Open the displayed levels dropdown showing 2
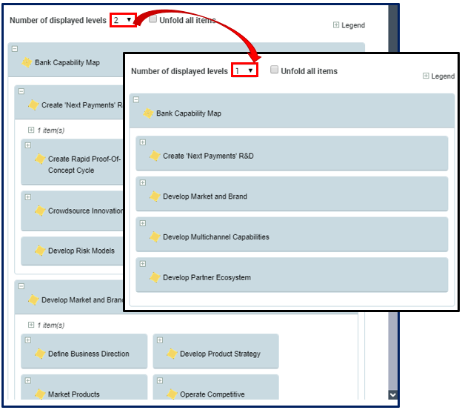Image resolution: width=462 pixels, height=410 pixels. click(123, 20)
